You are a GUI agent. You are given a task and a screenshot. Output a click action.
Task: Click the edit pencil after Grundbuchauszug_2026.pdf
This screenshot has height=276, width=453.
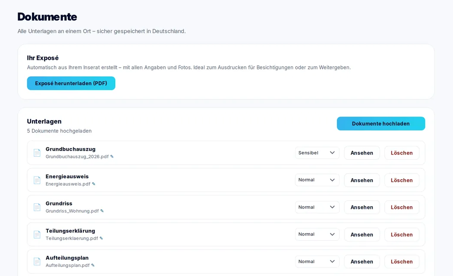tap(112, 157)
